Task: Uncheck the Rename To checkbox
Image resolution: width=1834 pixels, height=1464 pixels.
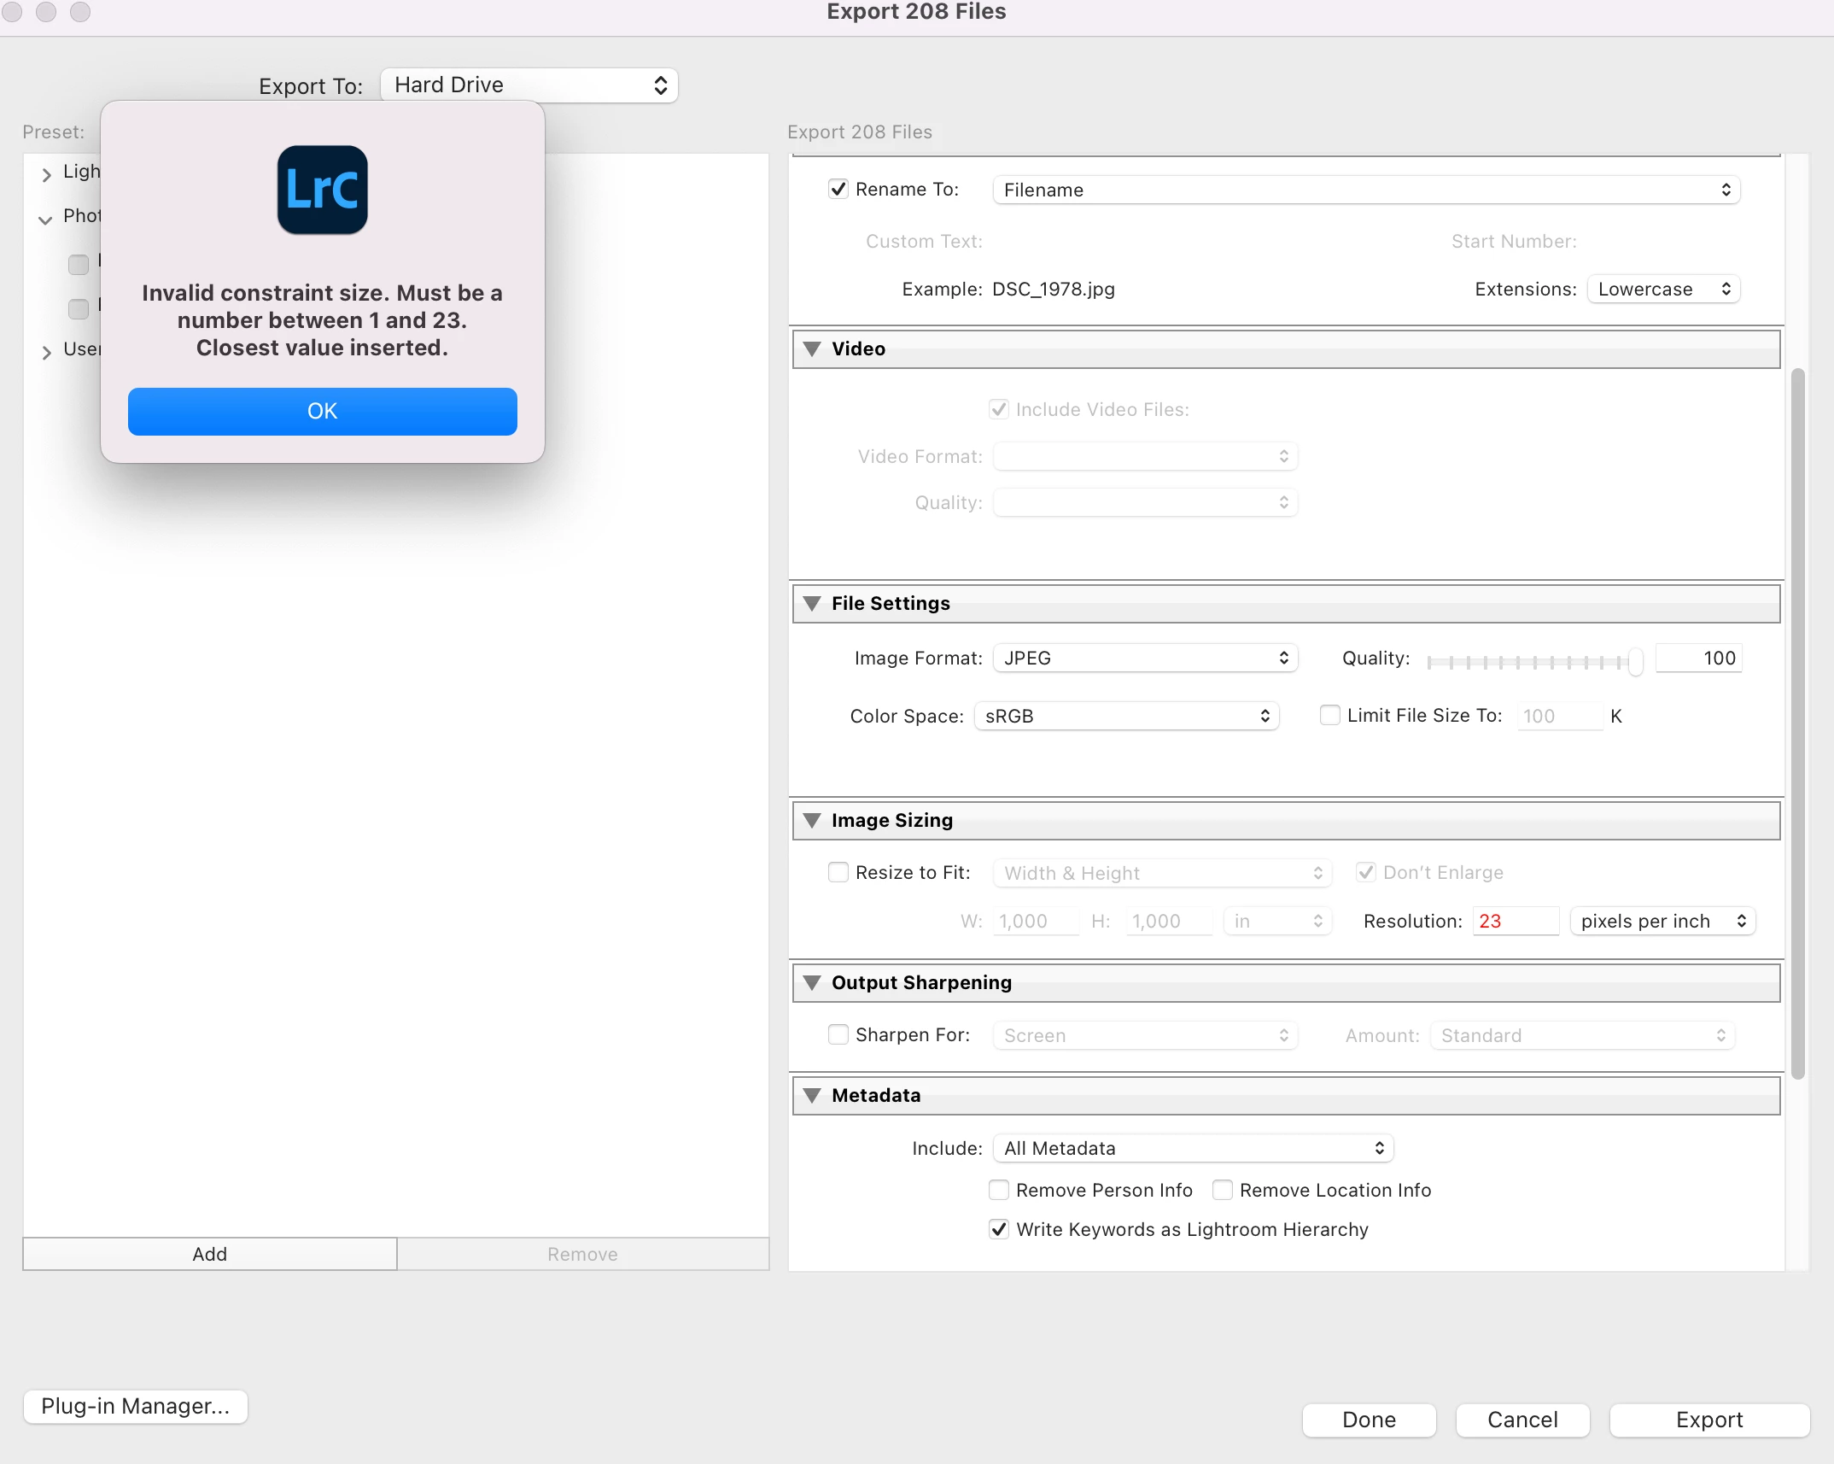Action: [x=838, y=190]
